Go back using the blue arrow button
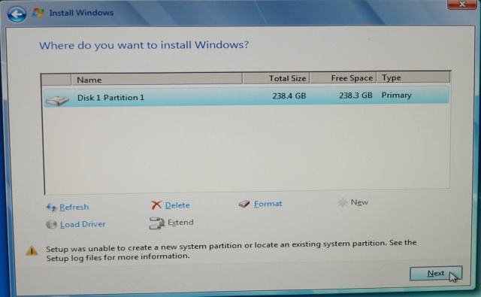 (17, 14)
